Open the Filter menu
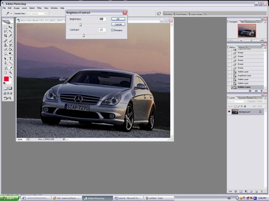This screenshot has height=201, width=269. point(39,8)
